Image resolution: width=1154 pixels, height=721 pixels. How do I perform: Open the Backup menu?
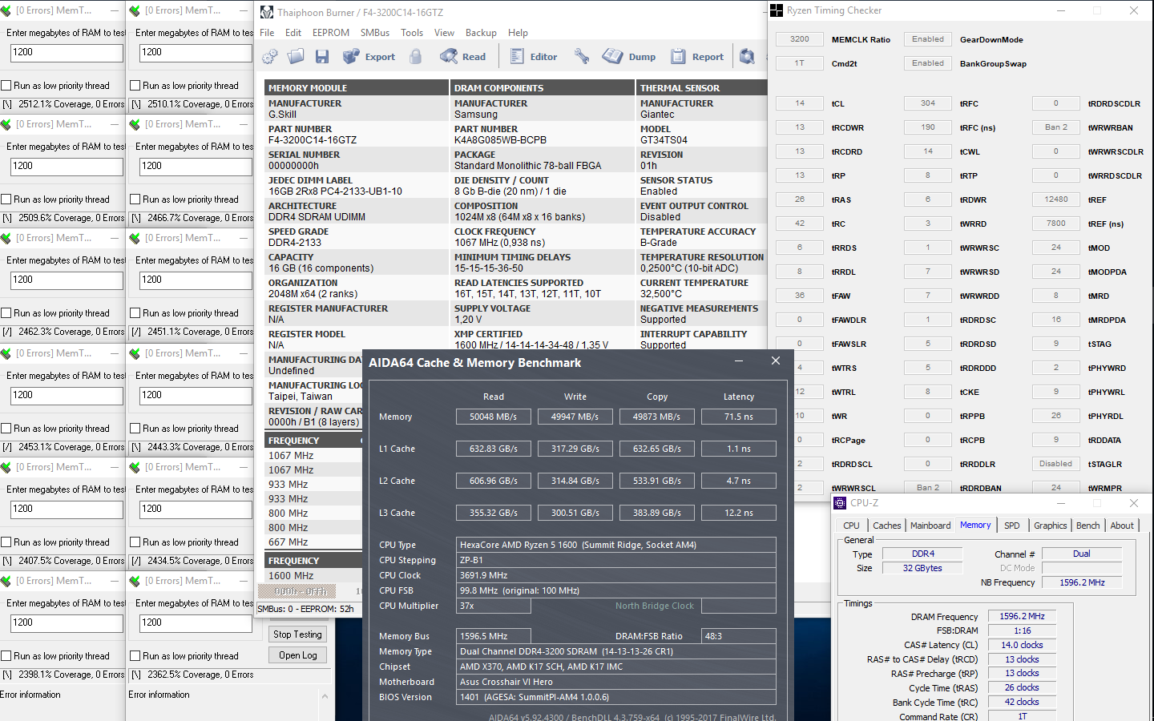[x=481, y=33]
